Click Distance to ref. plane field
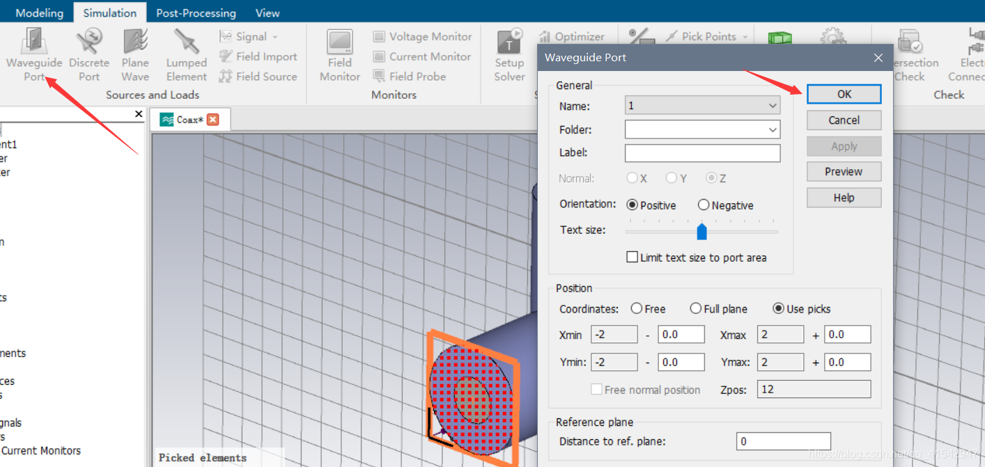 [784, 441]
